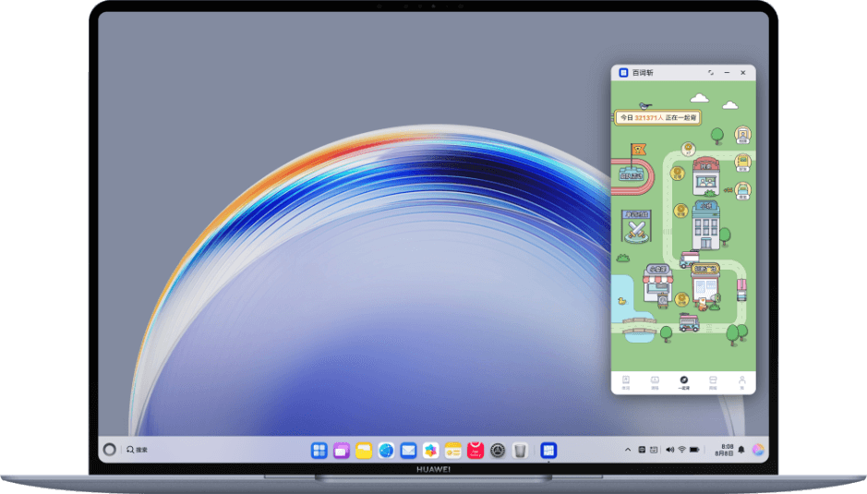Click the middle circular yellow door badge
This screenshot has width=867, height=494.
742,163
